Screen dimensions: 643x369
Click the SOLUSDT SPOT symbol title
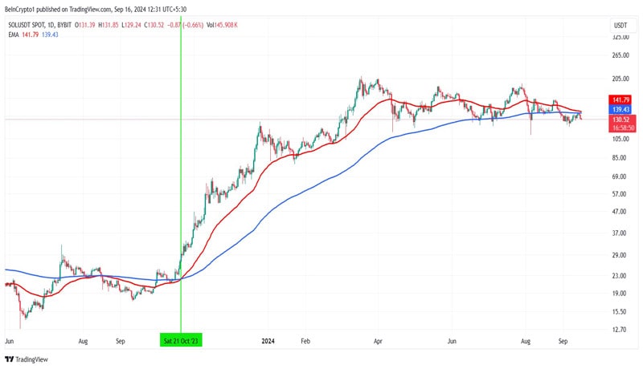point(27,25)
